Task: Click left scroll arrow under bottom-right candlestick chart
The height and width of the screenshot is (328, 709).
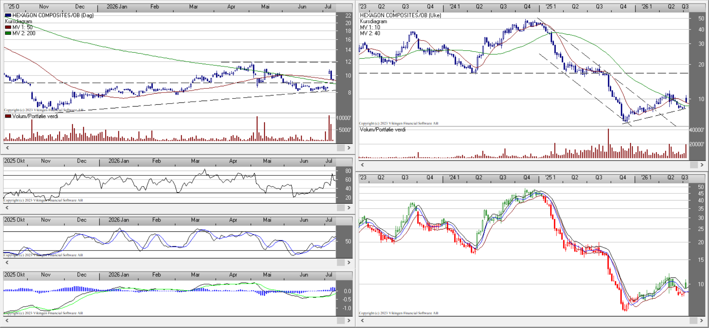Action: pyautogui.click(x=362, y=321)
